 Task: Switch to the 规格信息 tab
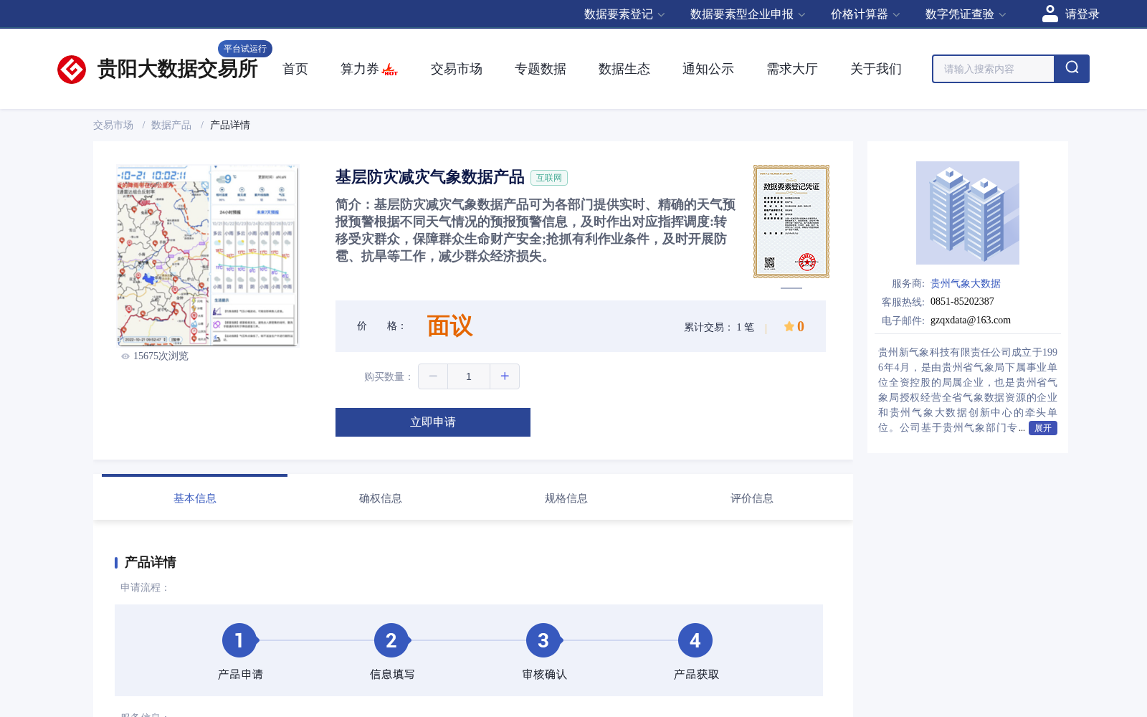point(566,498)
